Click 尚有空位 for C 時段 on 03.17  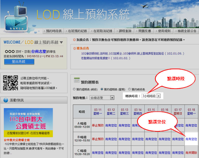[178, 153]
